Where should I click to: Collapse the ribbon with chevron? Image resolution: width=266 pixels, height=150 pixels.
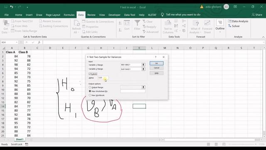[x=263, y=37]
